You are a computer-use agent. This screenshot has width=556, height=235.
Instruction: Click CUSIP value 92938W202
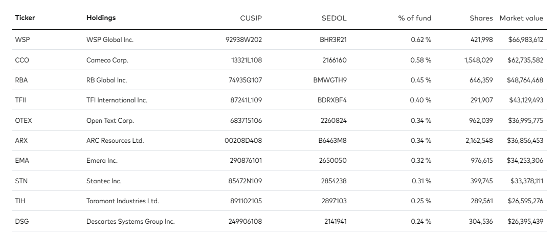246,40
